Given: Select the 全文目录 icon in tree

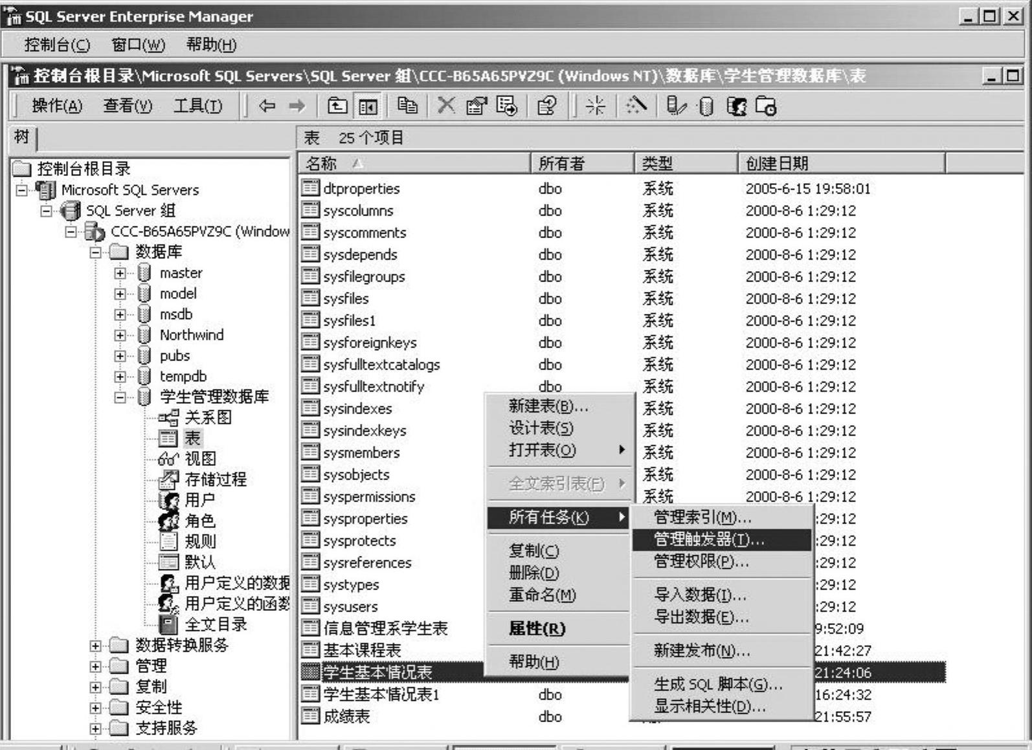Looking at the screenshot, I should (169, 624).
